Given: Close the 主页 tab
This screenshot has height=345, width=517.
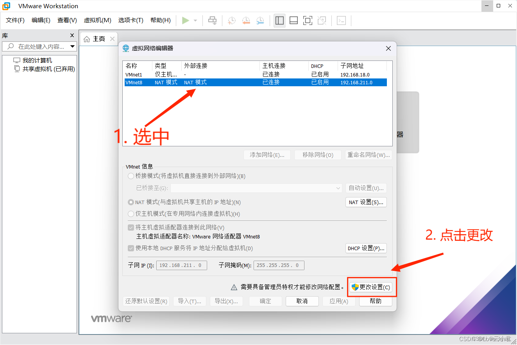Looking at the screenshot, I should (113, 39).
